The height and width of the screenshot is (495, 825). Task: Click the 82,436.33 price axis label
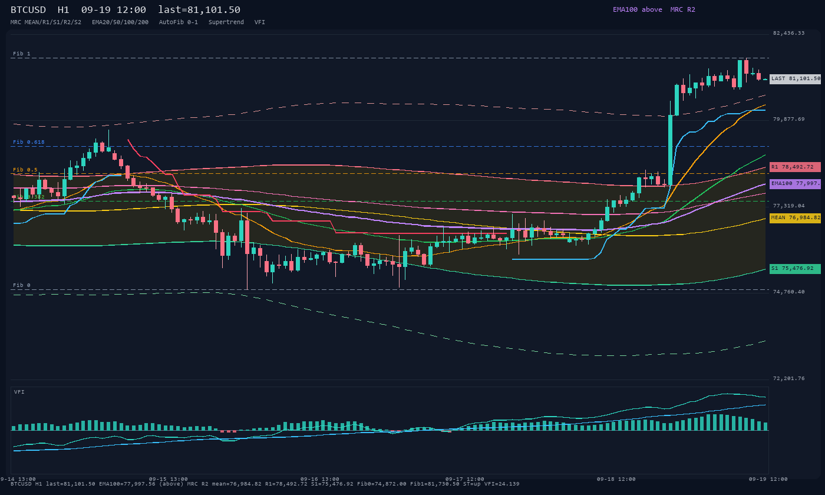tap(788, 33)
